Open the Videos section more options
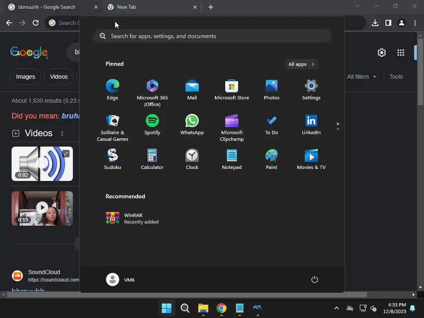The height and width of the screenshot is (318, 424). 62,133
